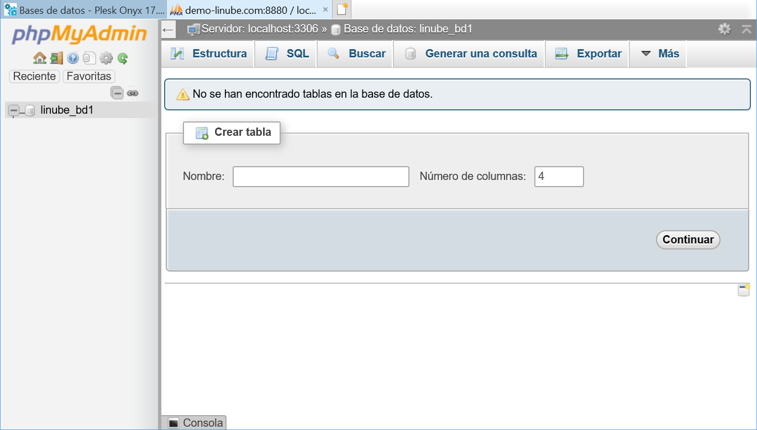Switch to the Exportar tab
This screenshot has width=757, height=430.
coord(588,54)
